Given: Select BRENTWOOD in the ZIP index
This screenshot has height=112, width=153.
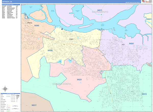Looking at the screenshot, I should (10, 9).
